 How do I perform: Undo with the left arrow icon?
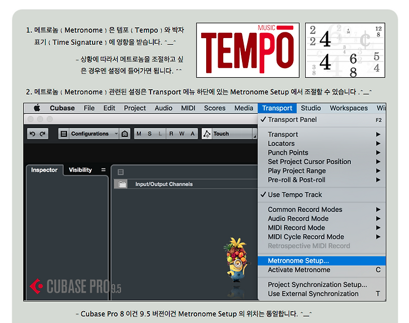pyautogui.click(x=32, y=134)
